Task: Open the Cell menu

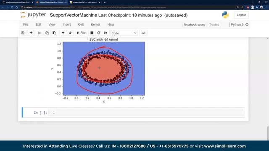Action: tap(81, 24)
